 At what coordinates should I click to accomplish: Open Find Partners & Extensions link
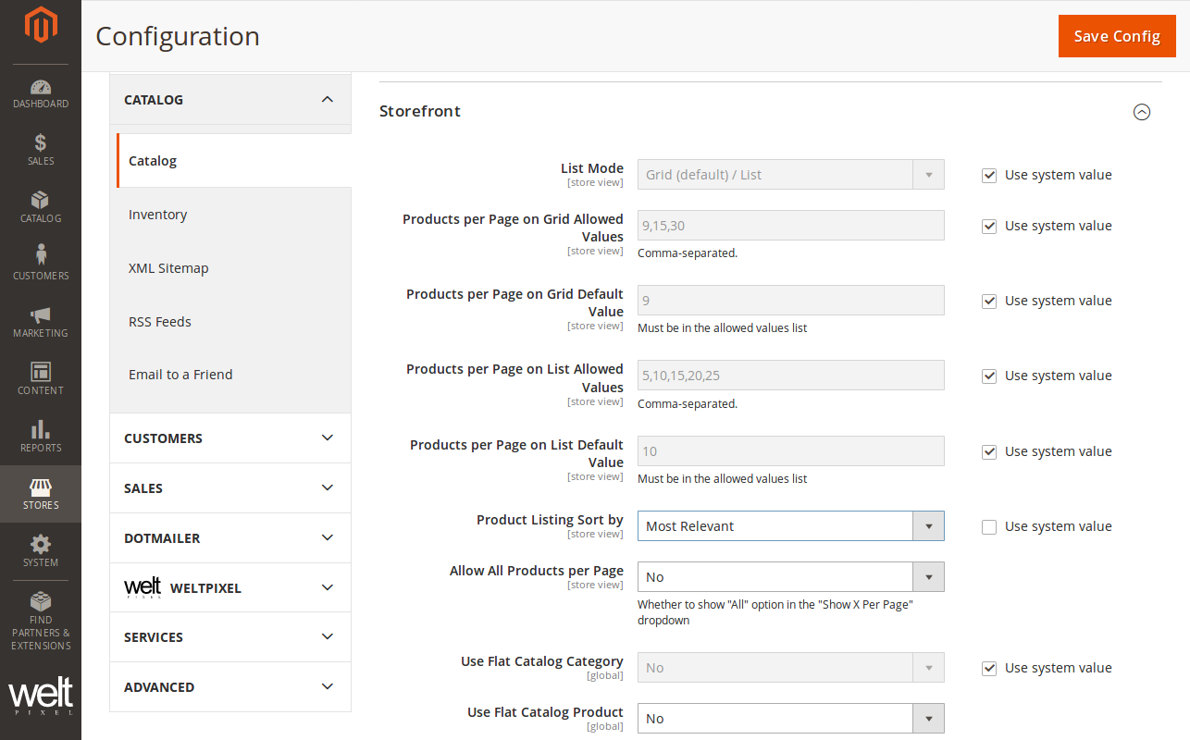click(x=40, y=620)
